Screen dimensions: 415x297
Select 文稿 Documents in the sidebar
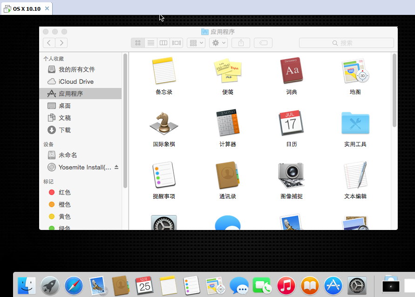tap(81, 118)
